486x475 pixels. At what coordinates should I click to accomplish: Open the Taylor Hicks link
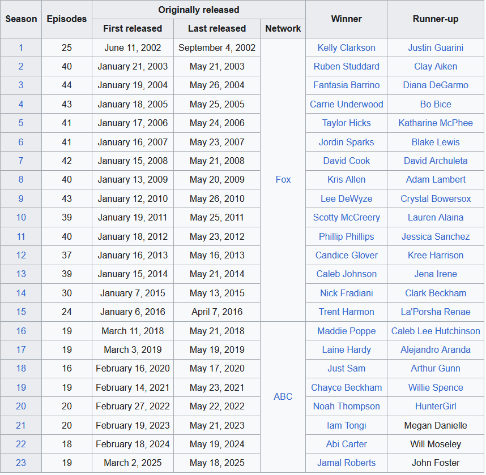click(x=346, y=123)
